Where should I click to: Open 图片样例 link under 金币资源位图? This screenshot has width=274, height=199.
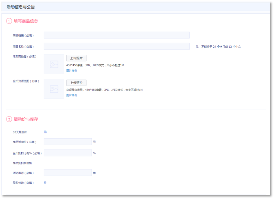click(x=72, y=95)
